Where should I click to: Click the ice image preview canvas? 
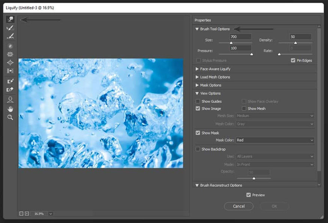[101, 113]
